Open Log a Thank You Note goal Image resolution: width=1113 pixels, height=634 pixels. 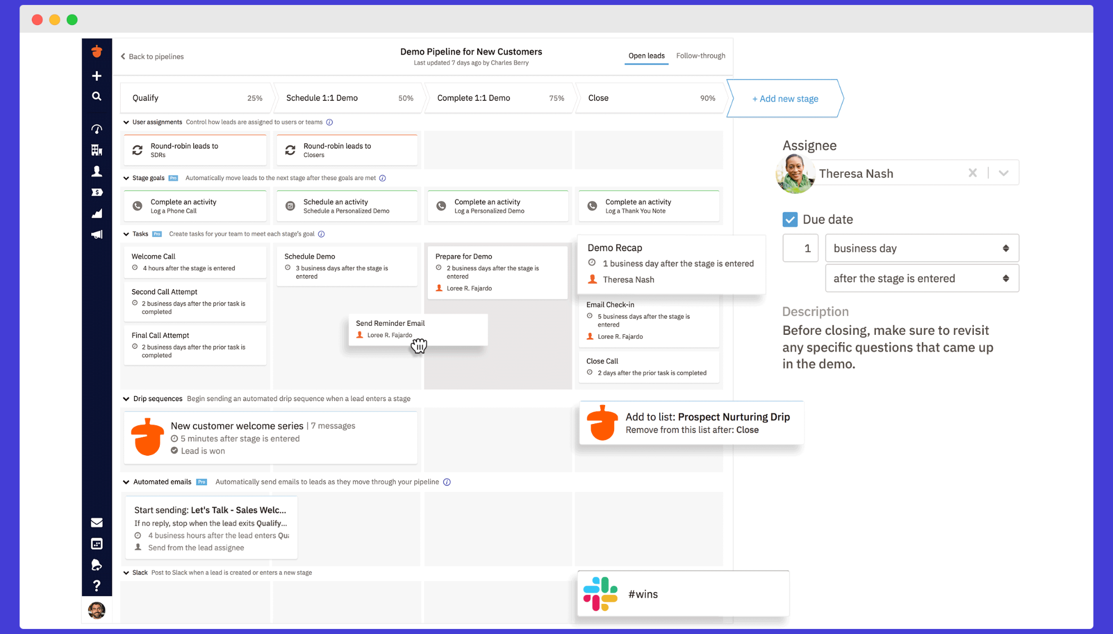point(649,206)
